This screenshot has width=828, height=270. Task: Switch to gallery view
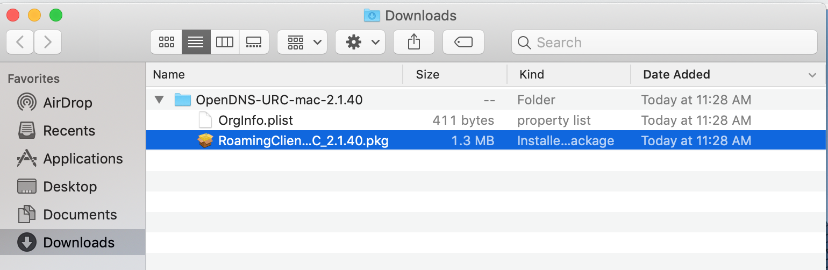pyautogui.click(x=254, y=42)
